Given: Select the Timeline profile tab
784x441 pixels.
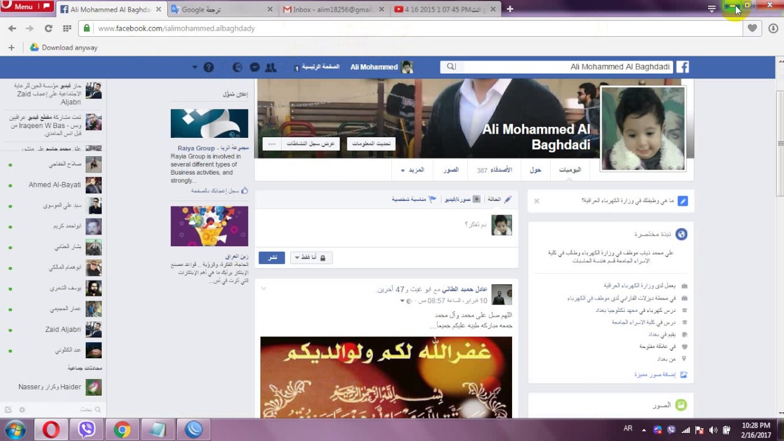Looking at the screenshot, I should [x=570, y=170].
